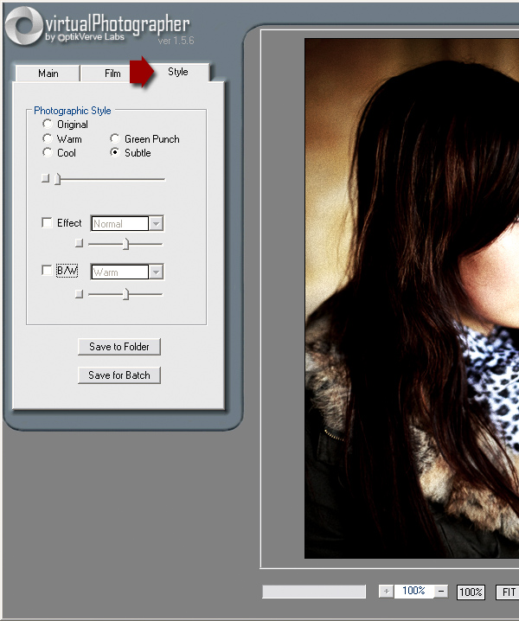The height and width of the screenshot is (621, 519).
Task: Select the Warm style radio button
Action: pyautogui.click(x=48, y=138)
